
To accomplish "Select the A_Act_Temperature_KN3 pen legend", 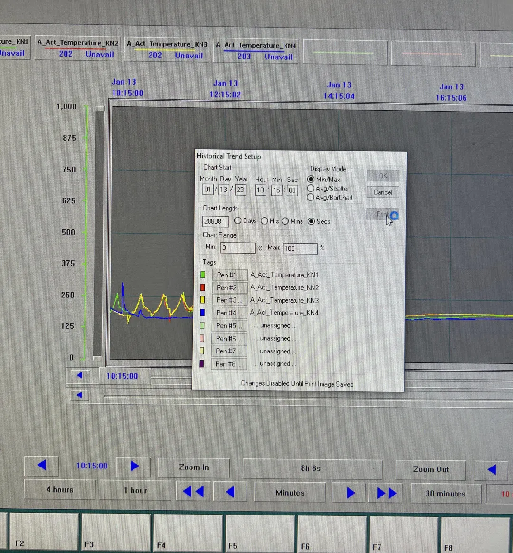I will coord(167,49).
